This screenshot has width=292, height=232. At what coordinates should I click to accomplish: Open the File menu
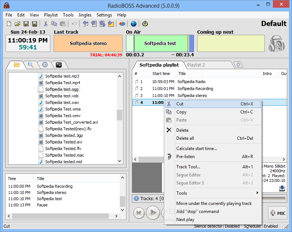9,15
